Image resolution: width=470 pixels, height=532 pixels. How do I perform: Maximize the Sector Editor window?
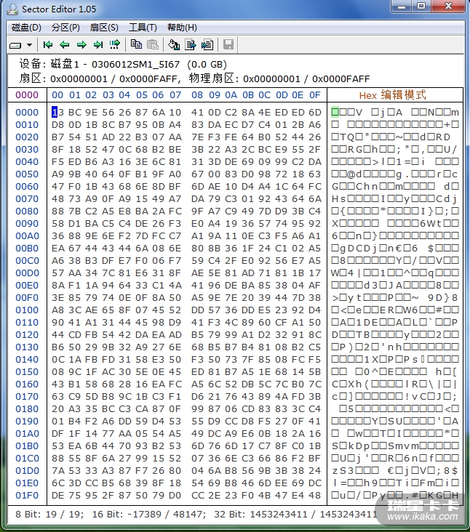pos(421,7)
